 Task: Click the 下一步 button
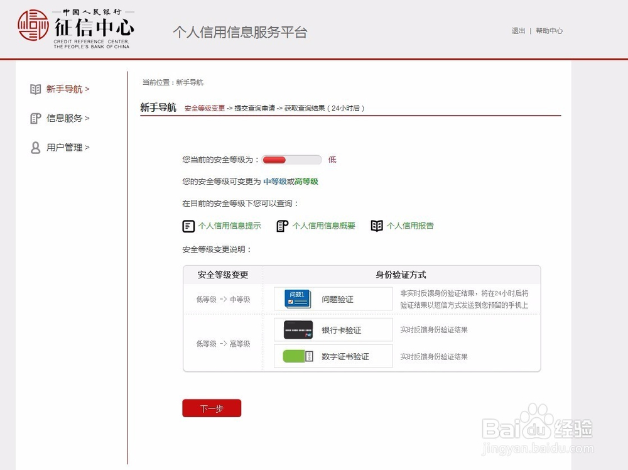(x=212, y=408)
